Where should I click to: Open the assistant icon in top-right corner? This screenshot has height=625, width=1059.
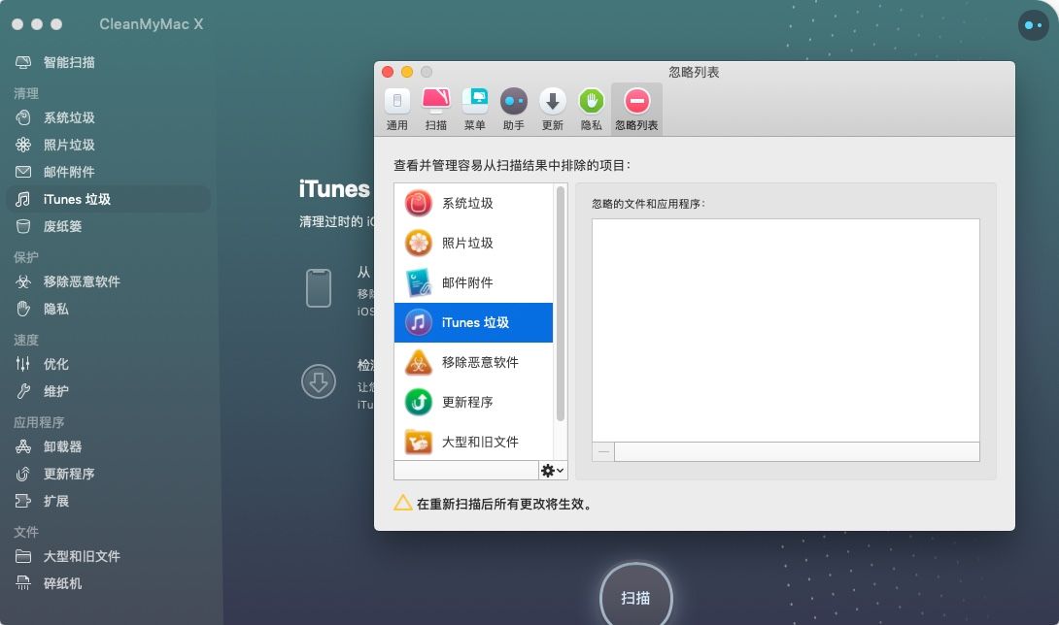[x=1034, y=25]
